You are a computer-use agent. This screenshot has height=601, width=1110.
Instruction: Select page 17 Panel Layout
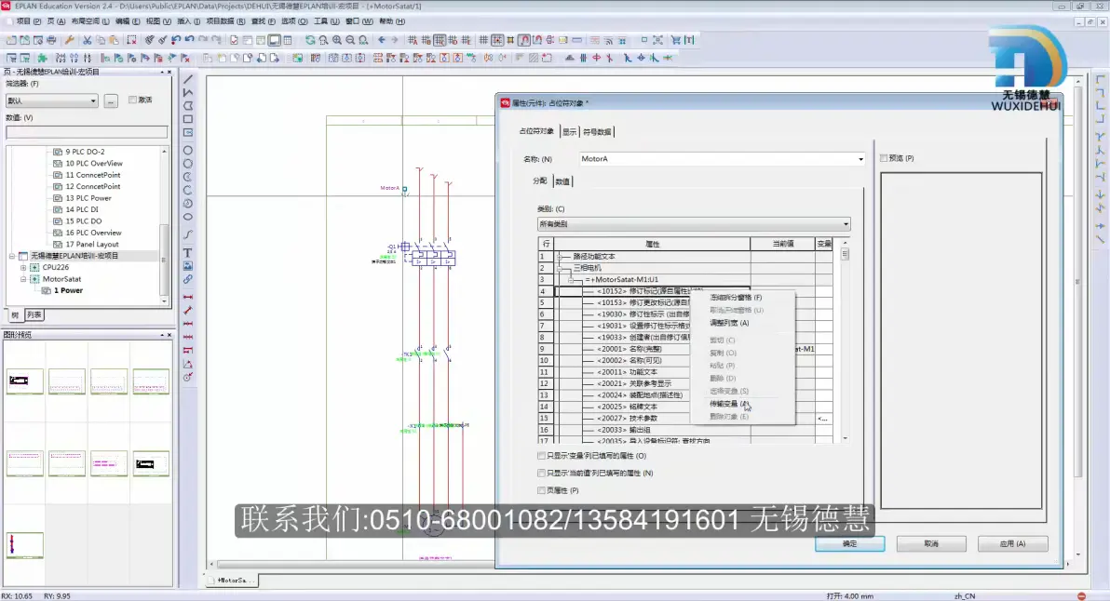(x=92, y=245)
